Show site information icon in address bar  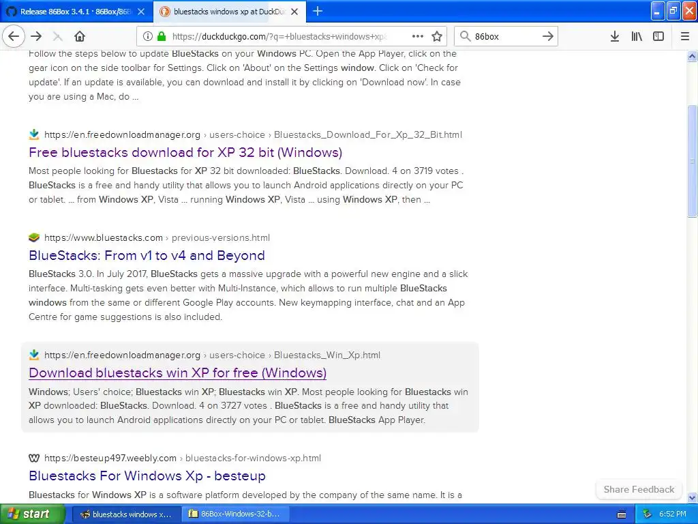[x=148, y=36]
